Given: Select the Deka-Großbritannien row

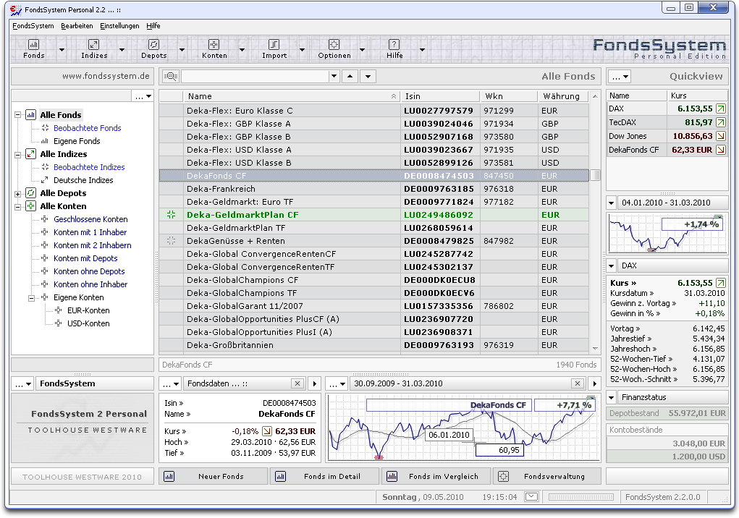Looking at the screenshot, I should [x=373, y=345].
